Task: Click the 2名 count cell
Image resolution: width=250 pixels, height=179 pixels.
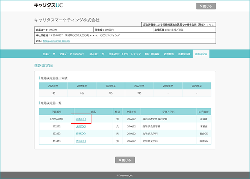Action: click(139, 93)
